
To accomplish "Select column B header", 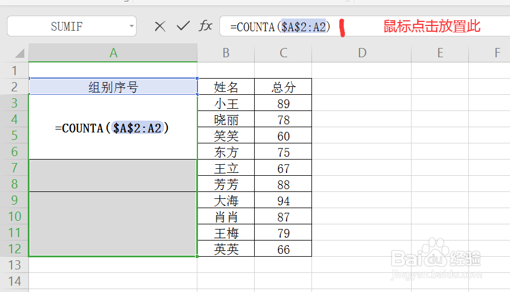I will pyautogui.click(x=226, y=53).
